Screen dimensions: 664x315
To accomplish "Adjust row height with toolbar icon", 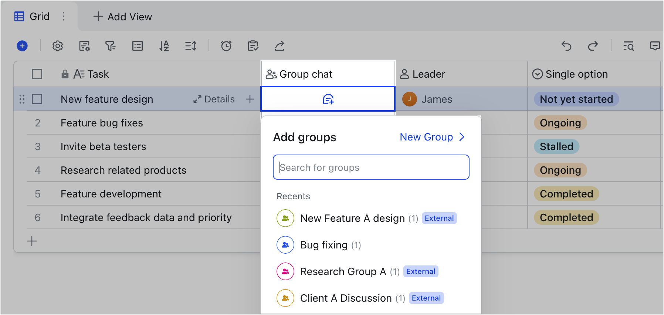I will point(191,46).
